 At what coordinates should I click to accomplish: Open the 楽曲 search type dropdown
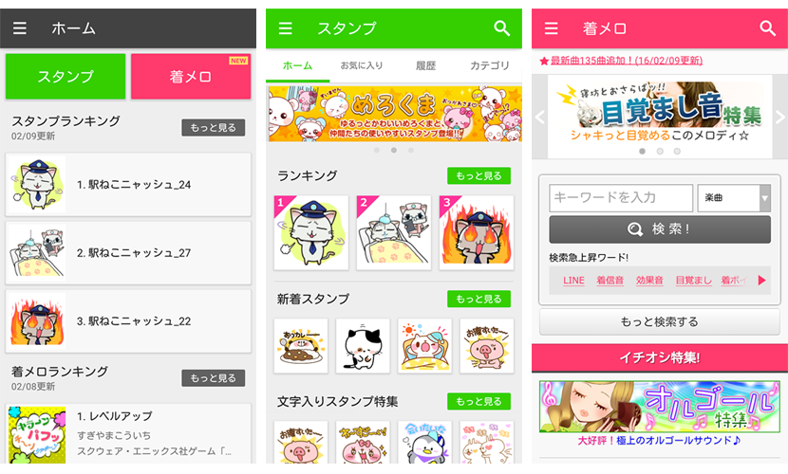click(734, 198)
